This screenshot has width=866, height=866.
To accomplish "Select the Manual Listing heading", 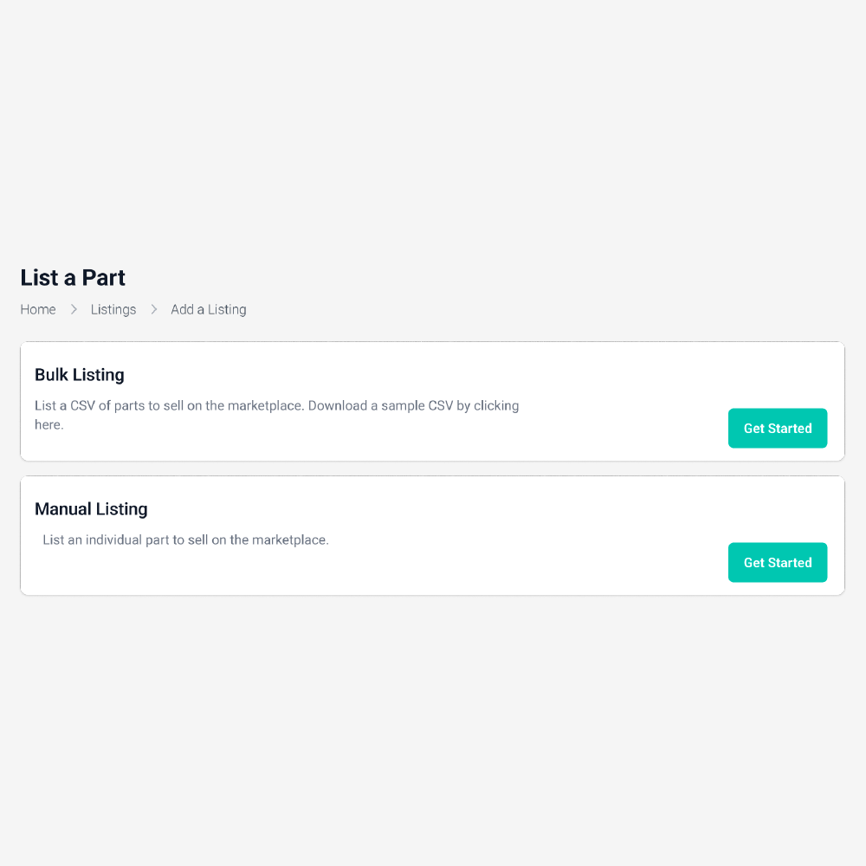I will tap(91, 509).
